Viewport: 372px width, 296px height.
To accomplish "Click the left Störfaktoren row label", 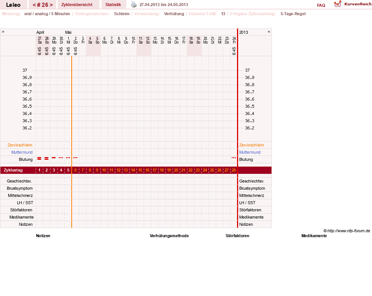I will click(21, 210).
